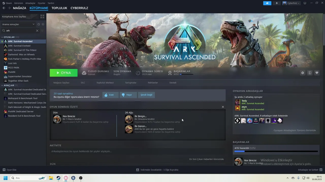The height and width of the screenshot is (182, 325).
Task: Open game settings gear icon
Action: [302, 73]
